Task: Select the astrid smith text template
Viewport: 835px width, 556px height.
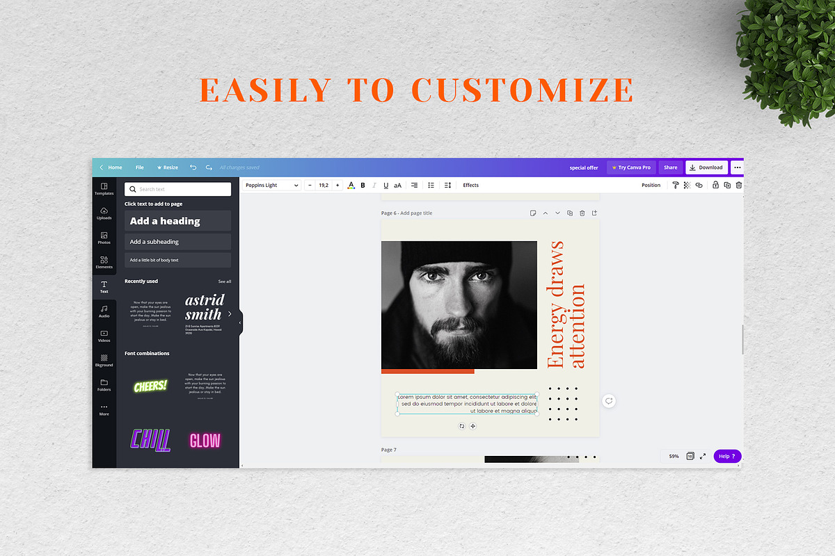Action: coord(205,313)
